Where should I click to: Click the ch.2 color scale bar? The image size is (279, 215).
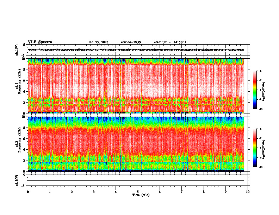click(x=255, y=148)
